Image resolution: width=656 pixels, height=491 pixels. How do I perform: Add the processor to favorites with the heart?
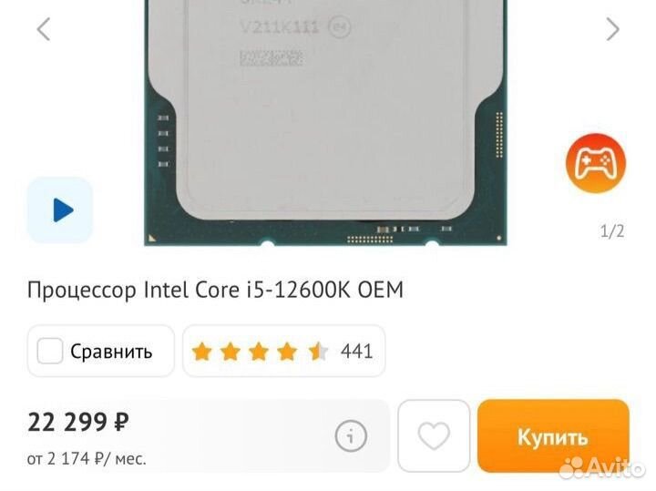click(x=434, y=435)
